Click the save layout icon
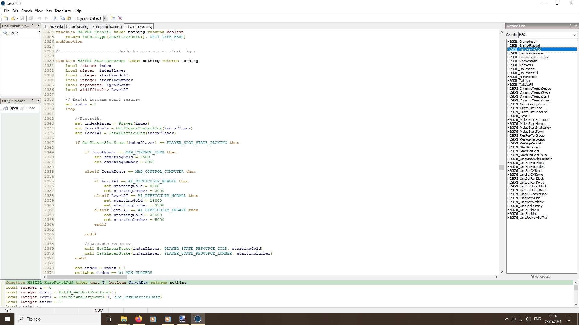 113,18
